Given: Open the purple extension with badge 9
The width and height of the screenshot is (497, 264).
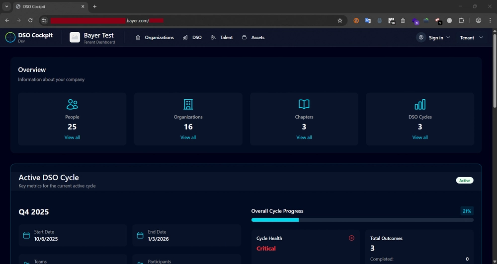Looking at the screenshot, I should point(415,21).
